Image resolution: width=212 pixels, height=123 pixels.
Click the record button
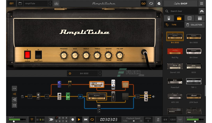[x=73, y=119]
